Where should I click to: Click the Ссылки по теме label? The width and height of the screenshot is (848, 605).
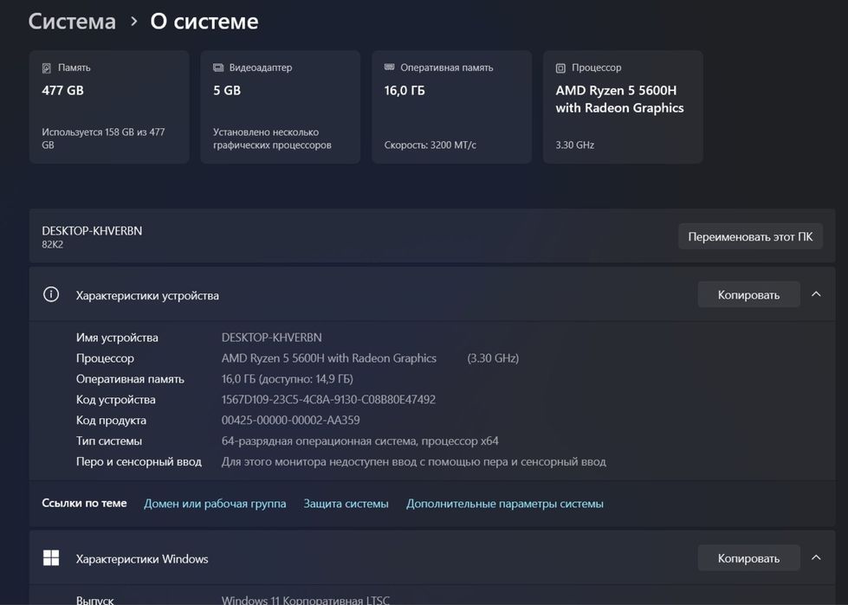click(84, 503)
